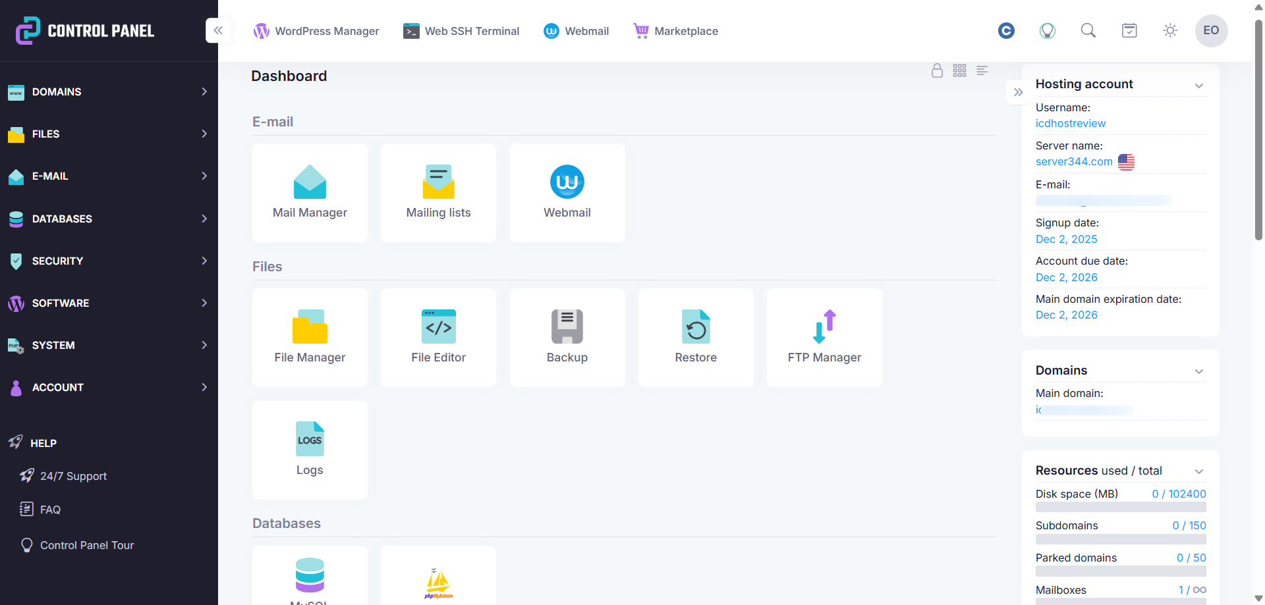Click the Mailboxes count 1 / ∞
The height and width of the screenshot is (605, 1265).
1193,591
